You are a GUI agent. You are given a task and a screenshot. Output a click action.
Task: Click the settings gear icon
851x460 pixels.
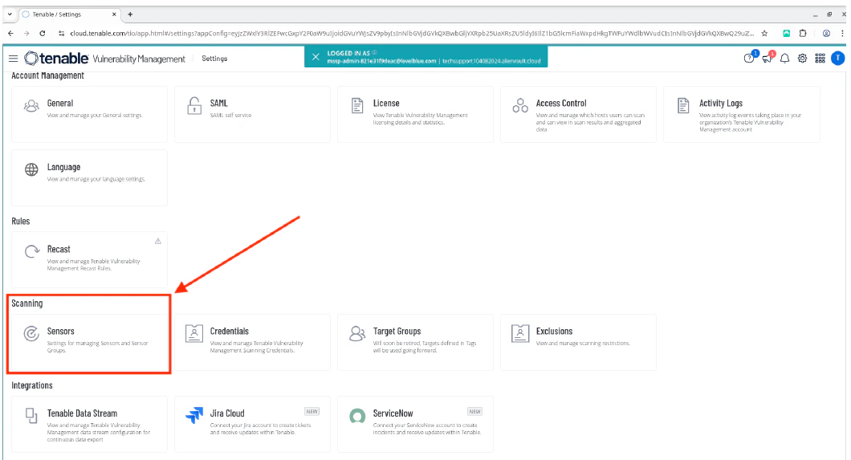(802, 58)
